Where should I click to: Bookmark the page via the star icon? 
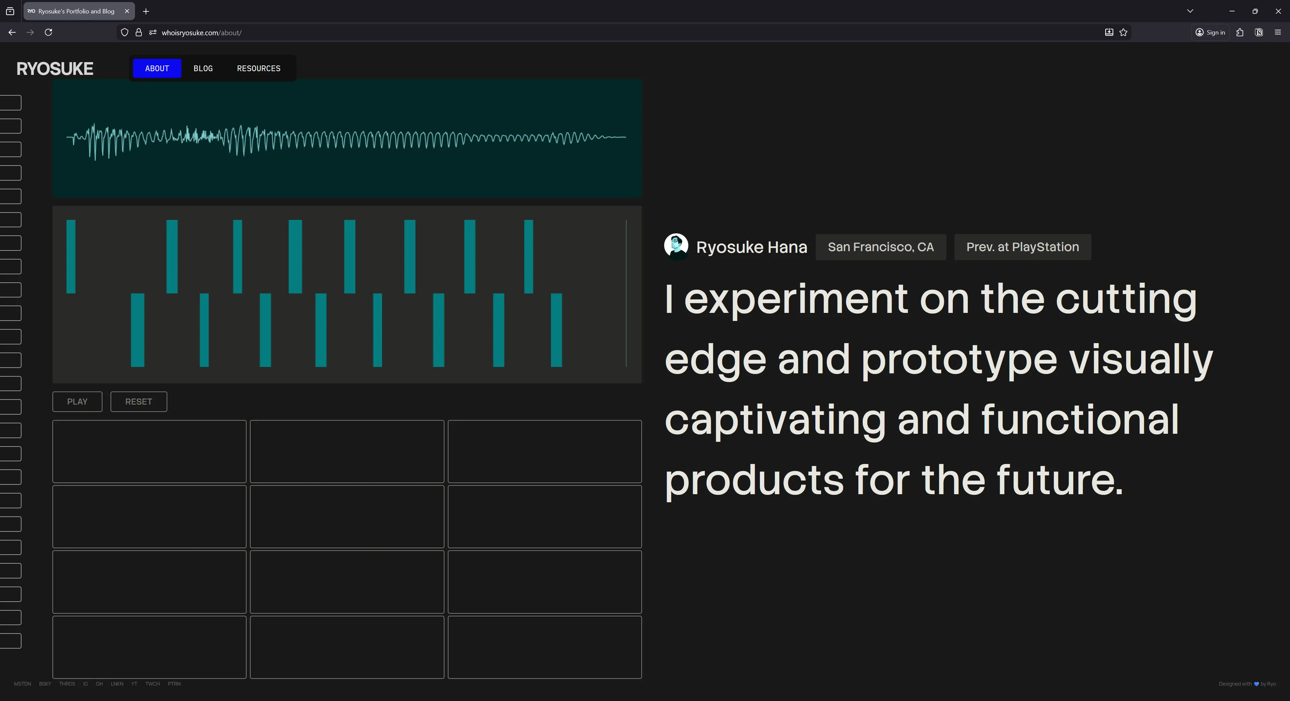tap(1123, 32)
